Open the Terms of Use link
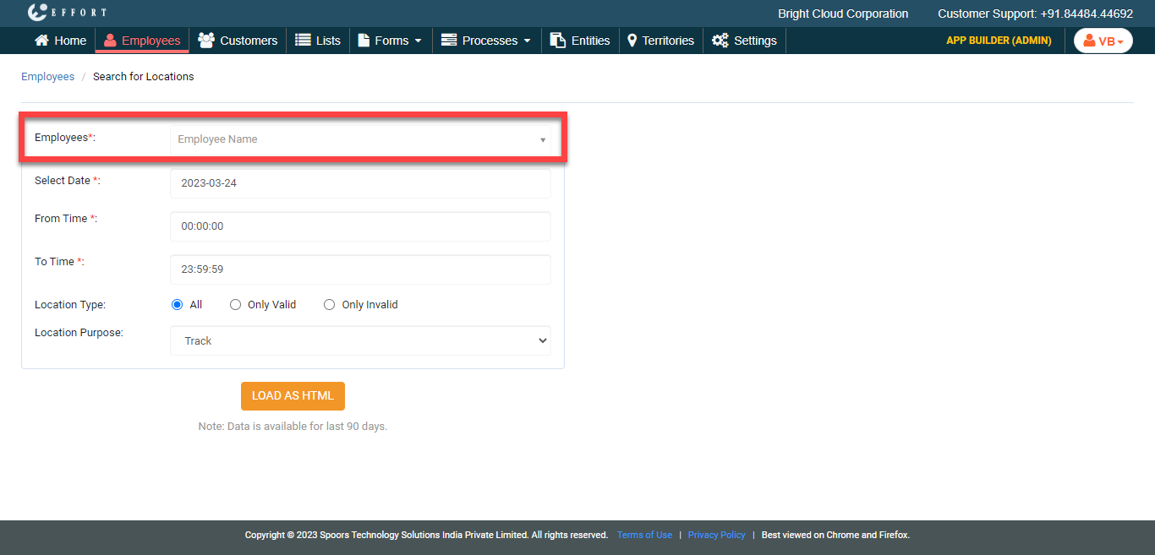 [644, 535]
